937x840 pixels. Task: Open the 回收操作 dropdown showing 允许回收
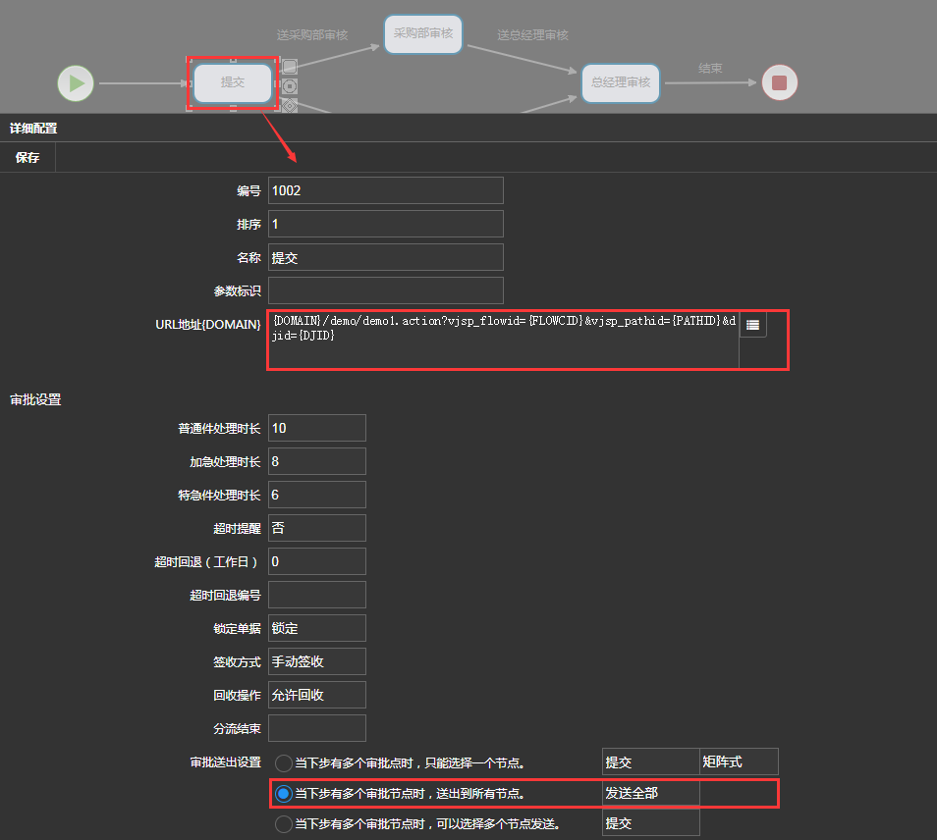316,695
